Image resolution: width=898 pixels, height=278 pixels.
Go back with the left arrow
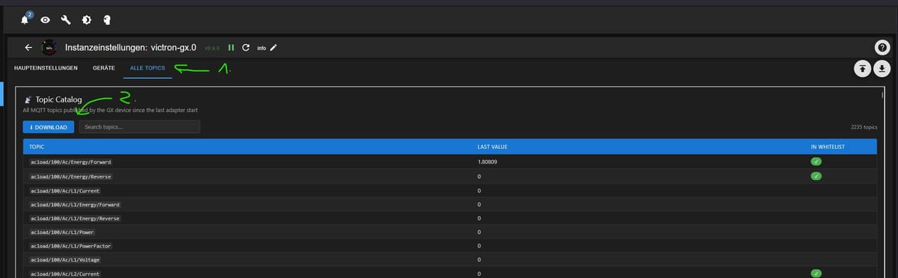[28, 48]
